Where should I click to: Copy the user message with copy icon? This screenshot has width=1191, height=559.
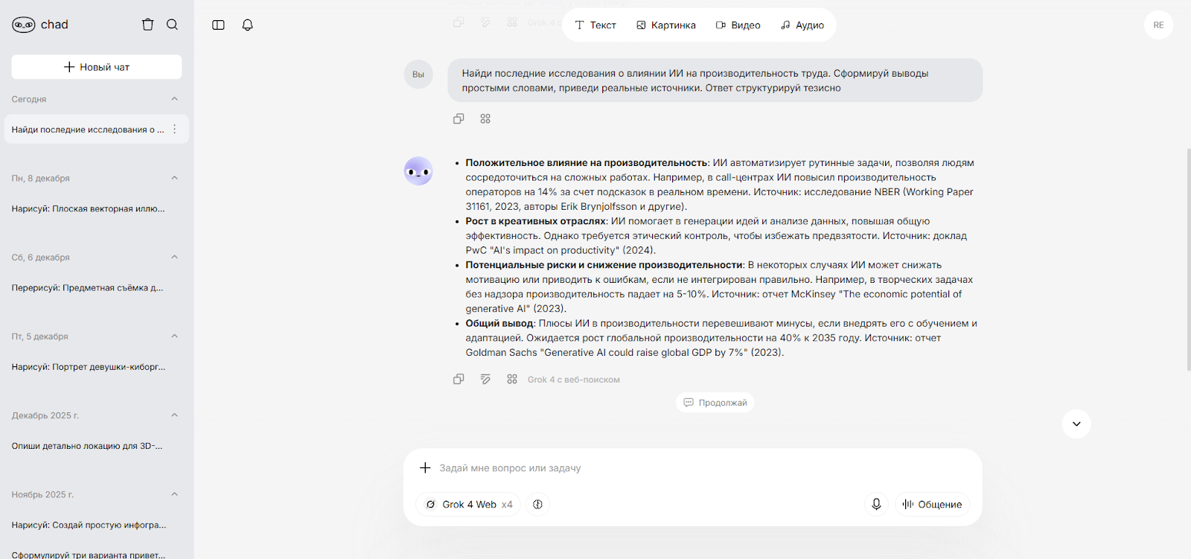[x=459, y=118]
